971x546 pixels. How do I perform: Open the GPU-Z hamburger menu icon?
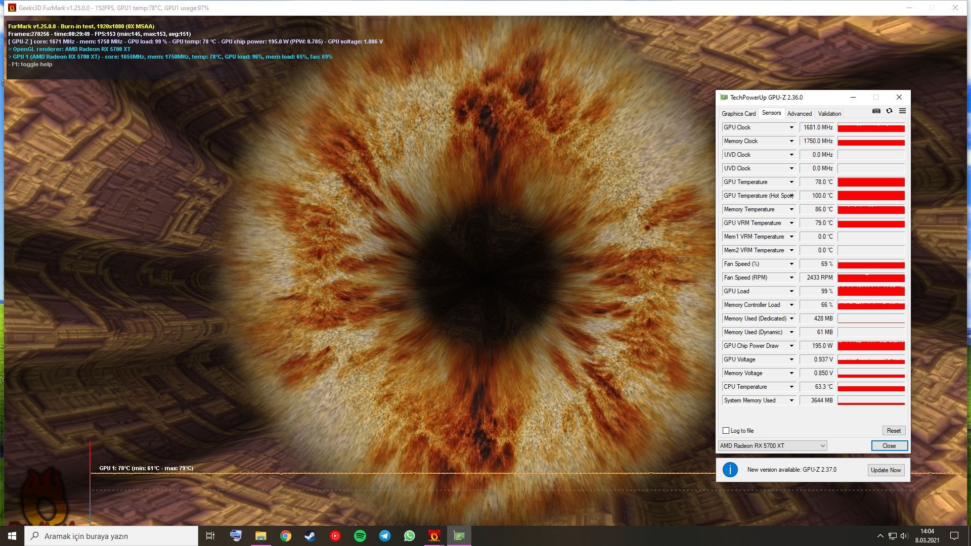[902, 111]
